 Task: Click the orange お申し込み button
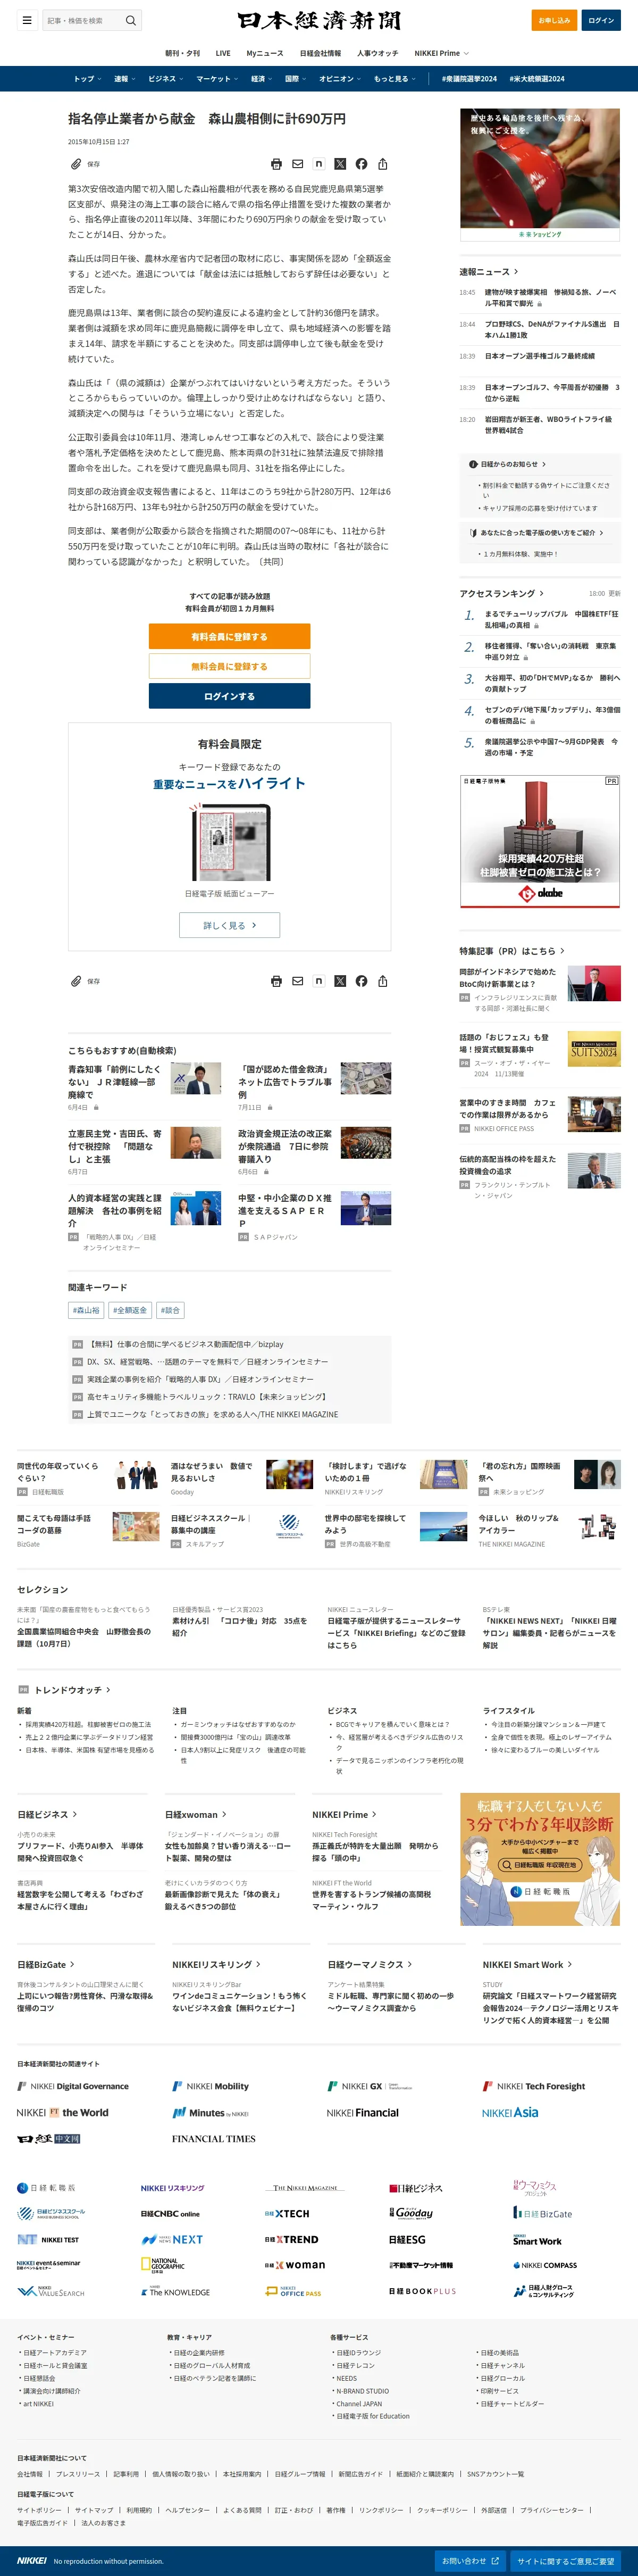[554, 20]
